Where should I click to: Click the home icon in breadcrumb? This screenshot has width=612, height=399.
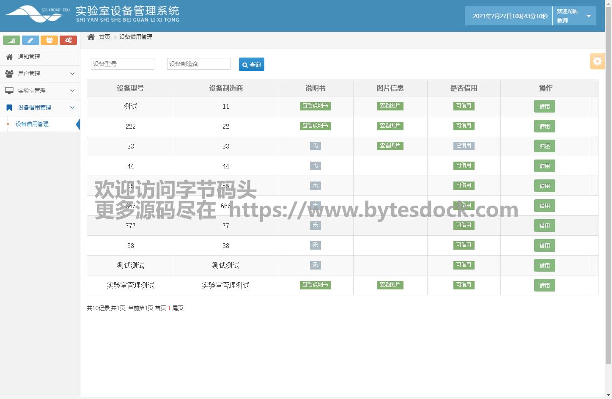(91, 37)
